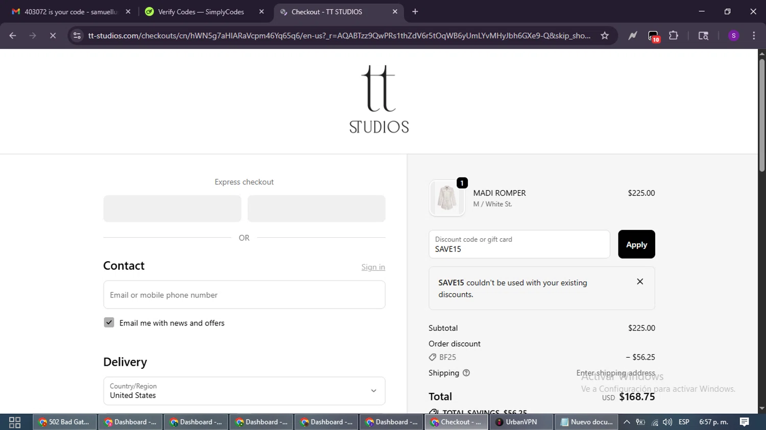Viewport: 766px width, 430px height.
Task: Open the Nuevo documento taskbar window
Action: [x=586, y=422]
